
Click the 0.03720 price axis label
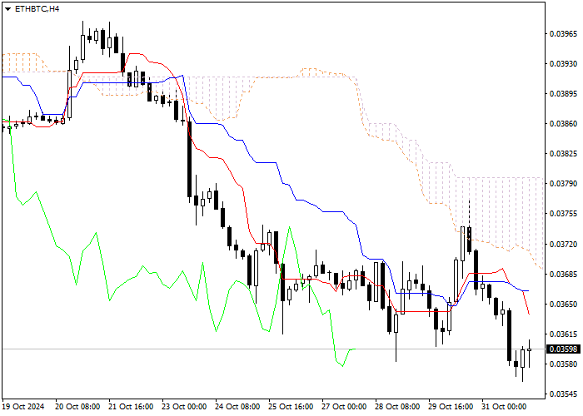563,244
